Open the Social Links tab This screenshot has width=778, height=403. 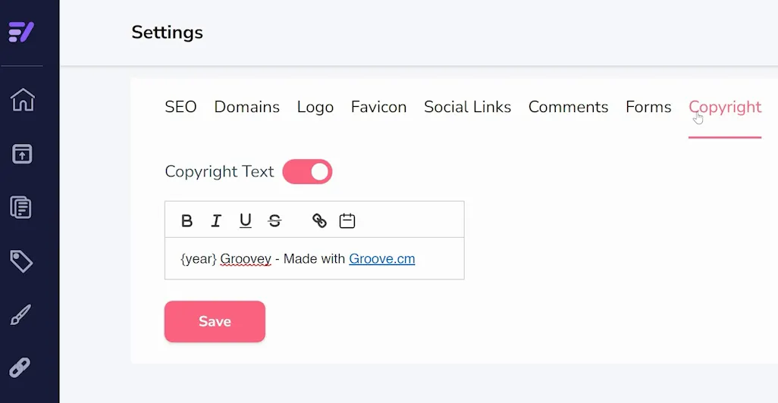pyautogui.click(x=467, y=107)
